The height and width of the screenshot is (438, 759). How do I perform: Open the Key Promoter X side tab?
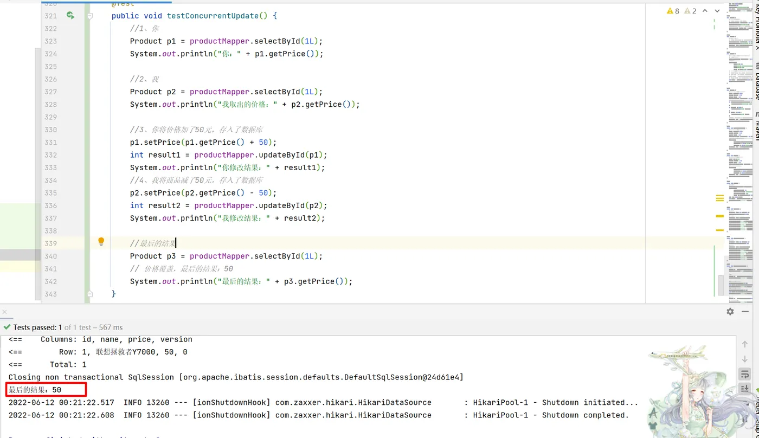[x=756, y=24]
